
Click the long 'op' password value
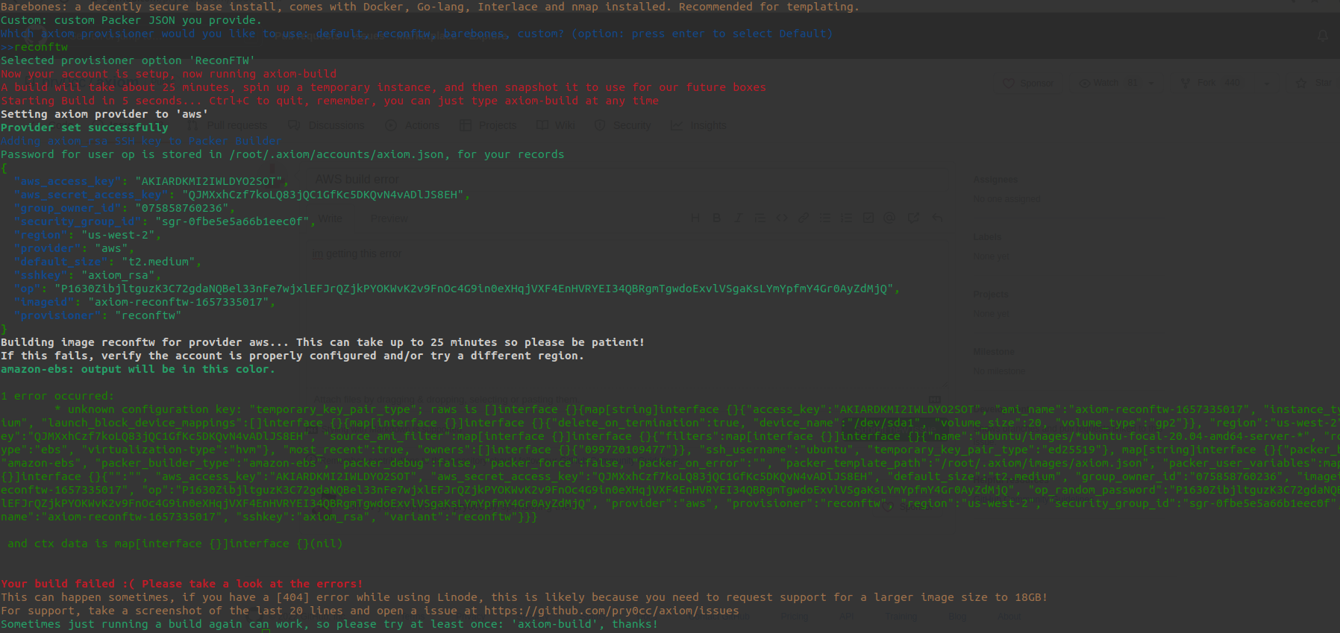click(475, 289)
